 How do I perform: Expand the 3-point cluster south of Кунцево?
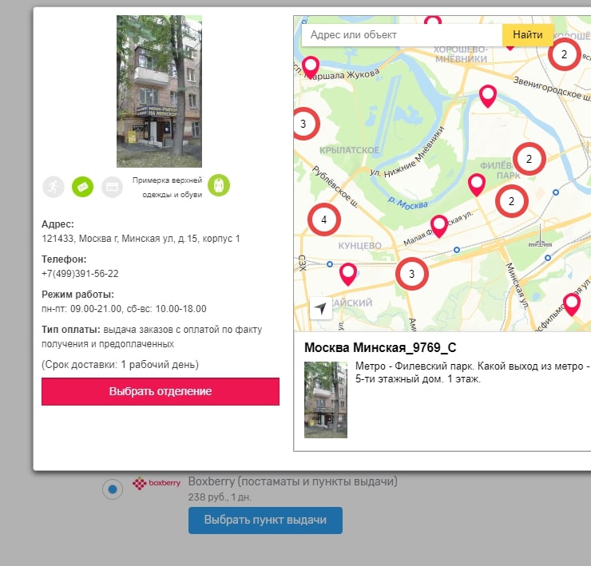(x=411, y=274)
